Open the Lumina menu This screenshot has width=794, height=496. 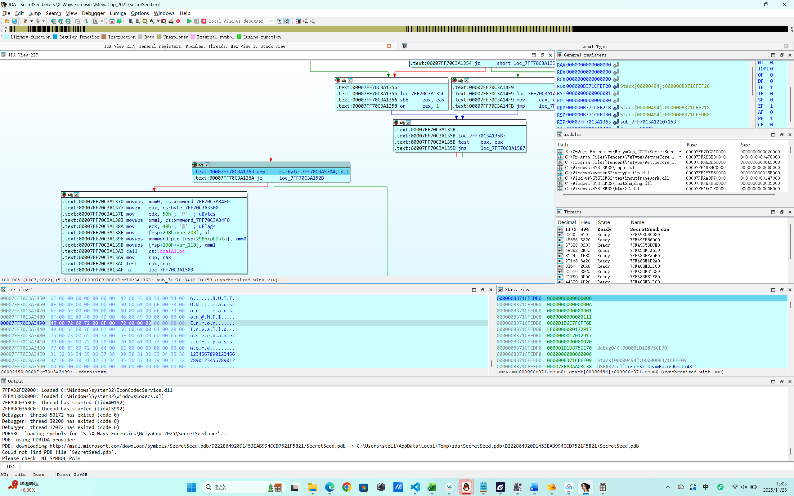pos(118,13)
